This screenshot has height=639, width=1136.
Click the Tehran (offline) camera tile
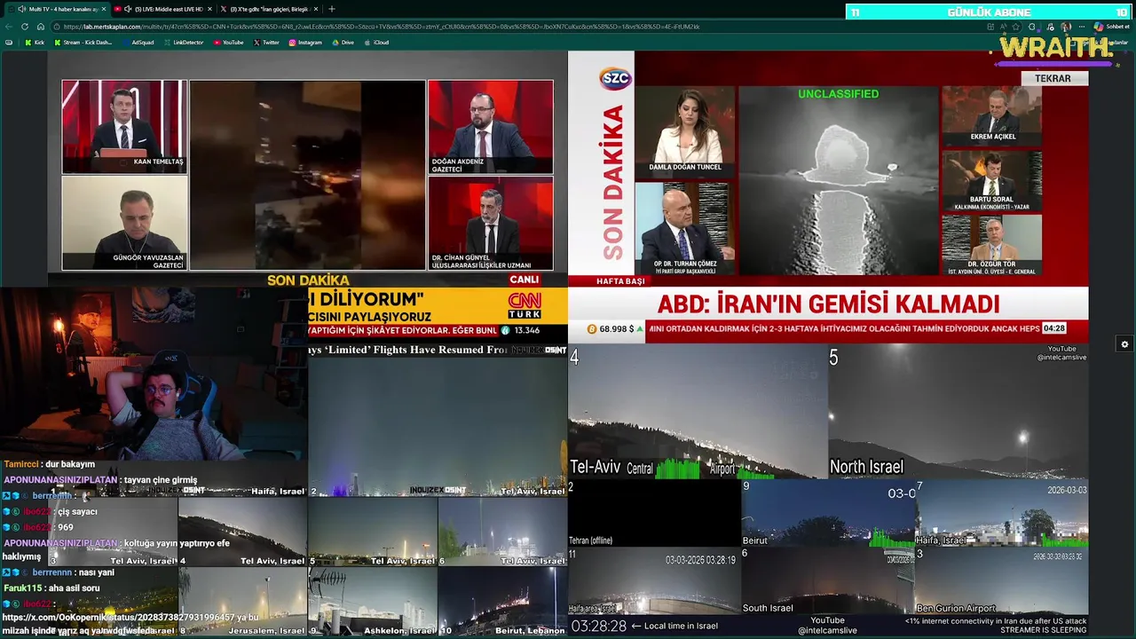(655, 513)
